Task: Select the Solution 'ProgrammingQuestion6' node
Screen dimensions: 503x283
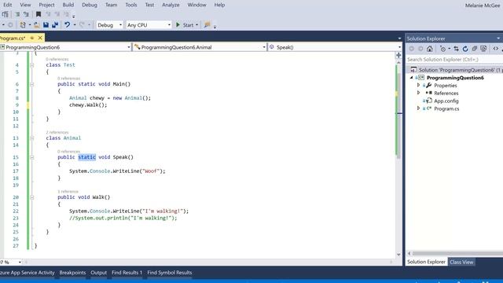Action: 457,70
